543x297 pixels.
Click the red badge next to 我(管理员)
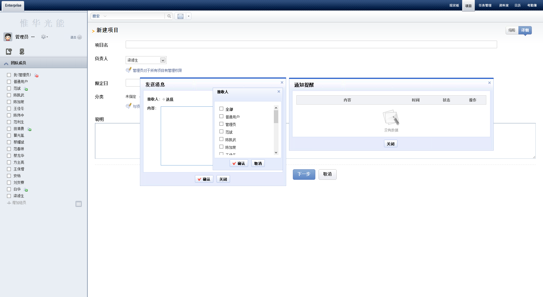click(37, 75)
